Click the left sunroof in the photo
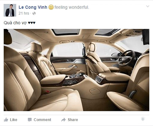 [66, 32]
